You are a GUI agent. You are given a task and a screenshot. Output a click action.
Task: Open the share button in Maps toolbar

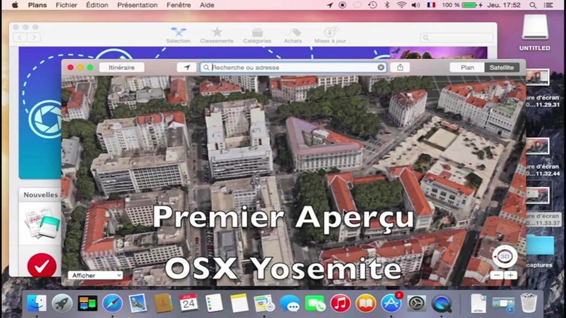click(x=400, y=68)
